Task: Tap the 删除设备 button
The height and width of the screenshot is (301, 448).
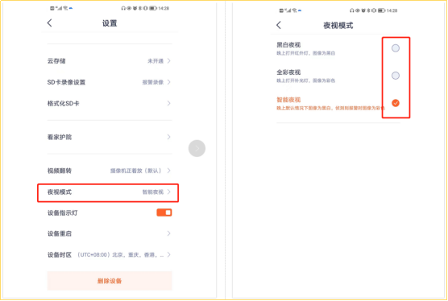Action: pyautogui.click(x=110, y=281)
